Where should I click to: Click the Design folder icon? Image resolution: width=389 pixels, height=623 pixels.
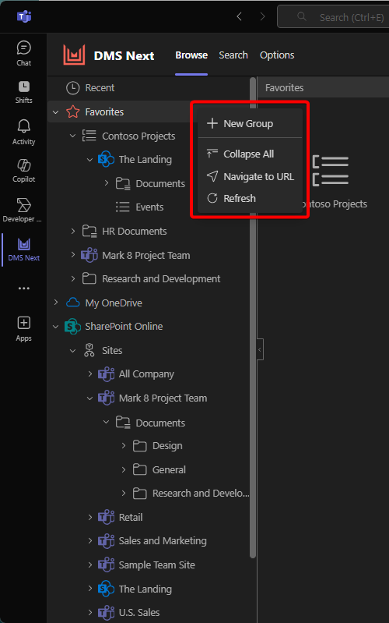point(139,446)
